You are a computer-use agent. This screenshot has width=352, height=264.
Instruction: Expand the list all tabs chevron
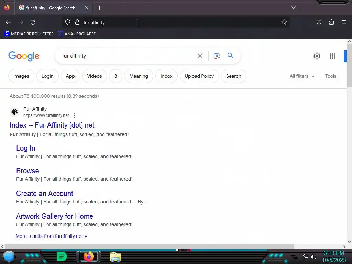294,8
